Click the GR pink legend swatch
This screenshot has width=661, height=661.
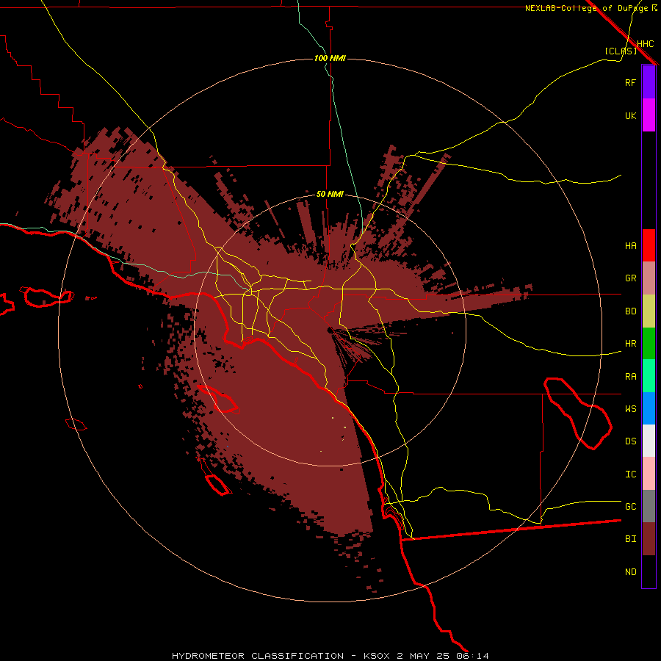(x=649, y=278)
